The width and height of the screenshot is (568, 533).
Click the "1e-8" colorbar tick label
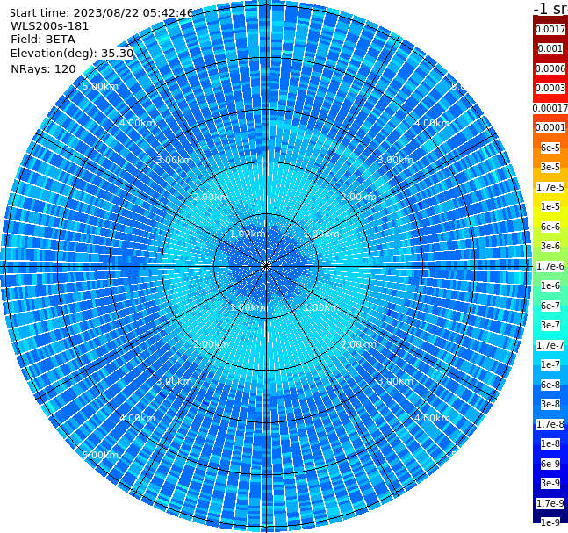click(x=550, y=443)
